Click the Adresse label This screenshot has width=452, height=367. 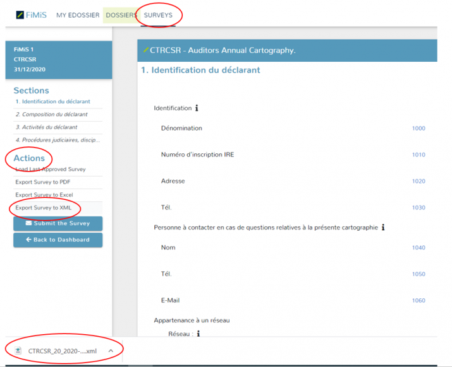pyautogui.click(x=173, y=181)
